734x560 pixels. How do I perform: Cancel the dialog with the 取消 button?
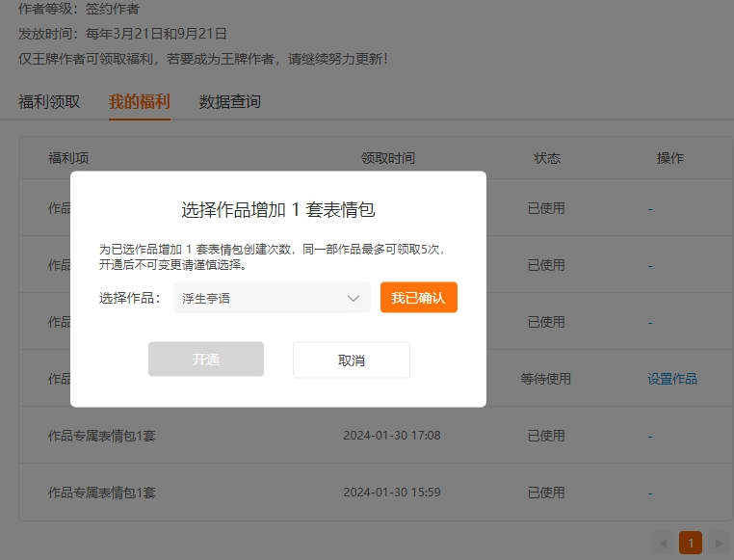tap(351, 360)
